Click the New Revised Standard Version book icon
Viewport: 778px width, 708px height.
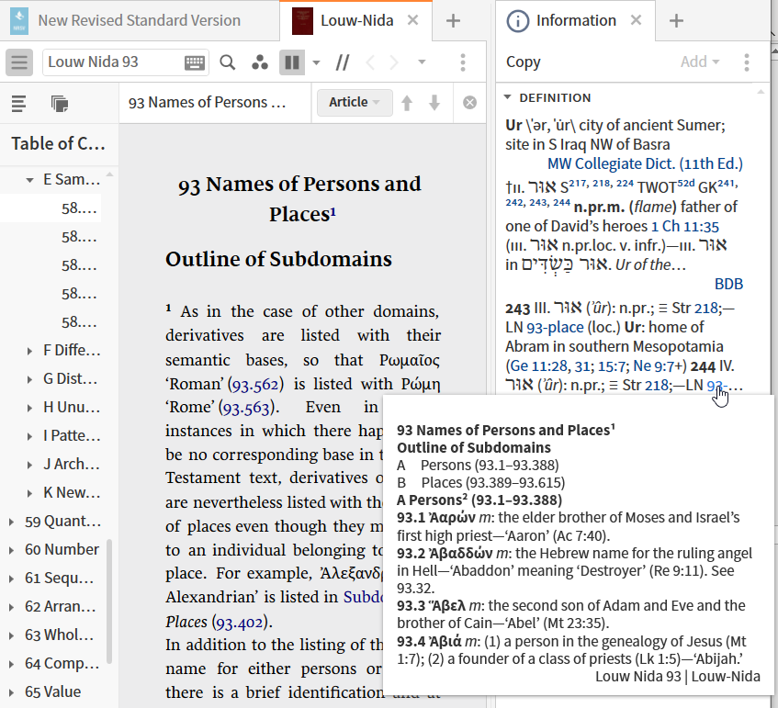pos(19,21)
